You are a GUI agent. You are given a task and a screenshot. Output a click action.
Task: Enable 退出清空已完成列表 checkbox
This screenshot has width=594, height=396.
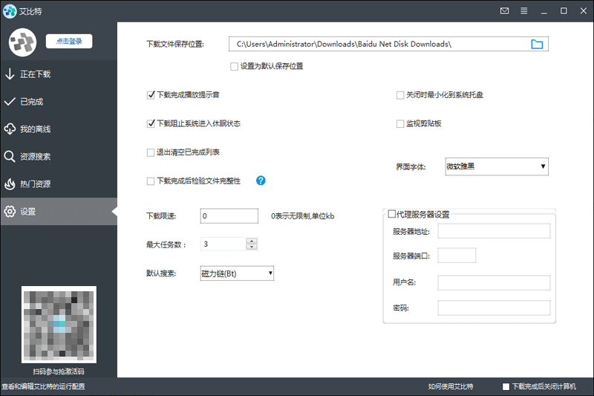click(x=151, y=152)
